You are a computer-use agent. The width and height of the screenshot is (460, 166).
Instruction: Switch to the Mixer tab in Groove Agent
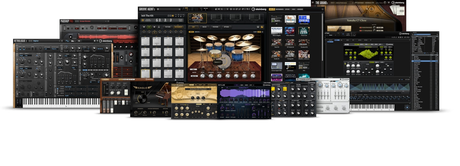tap(204, 27)
